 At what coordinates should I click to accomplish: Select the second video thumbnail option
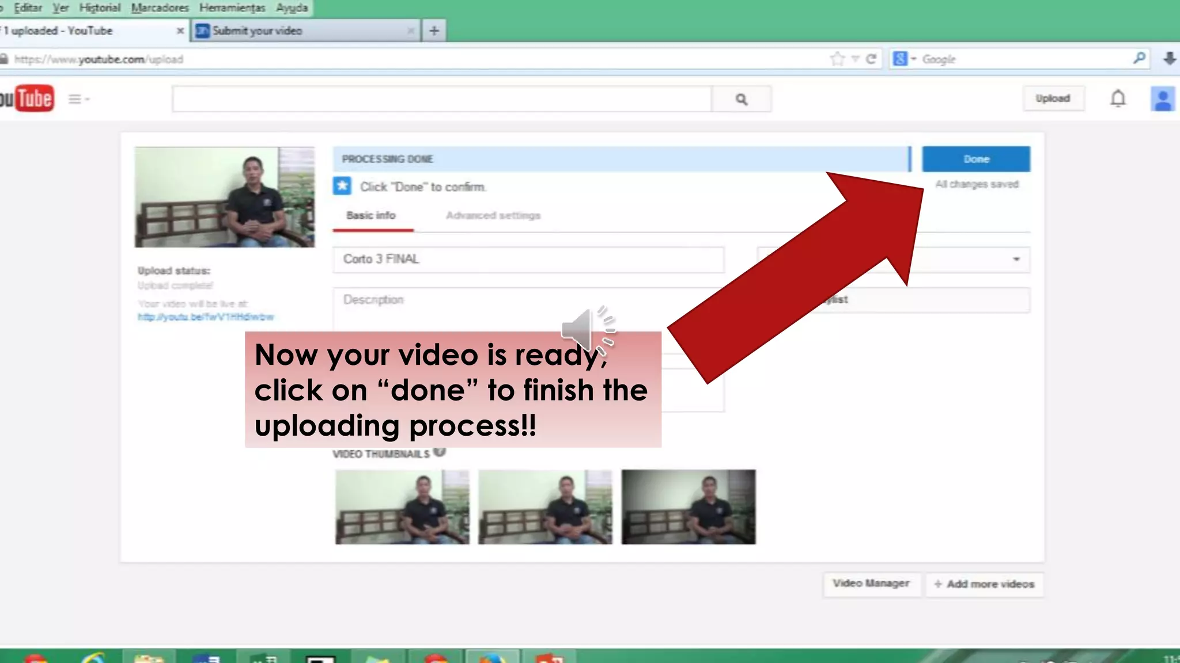point(545,507)
